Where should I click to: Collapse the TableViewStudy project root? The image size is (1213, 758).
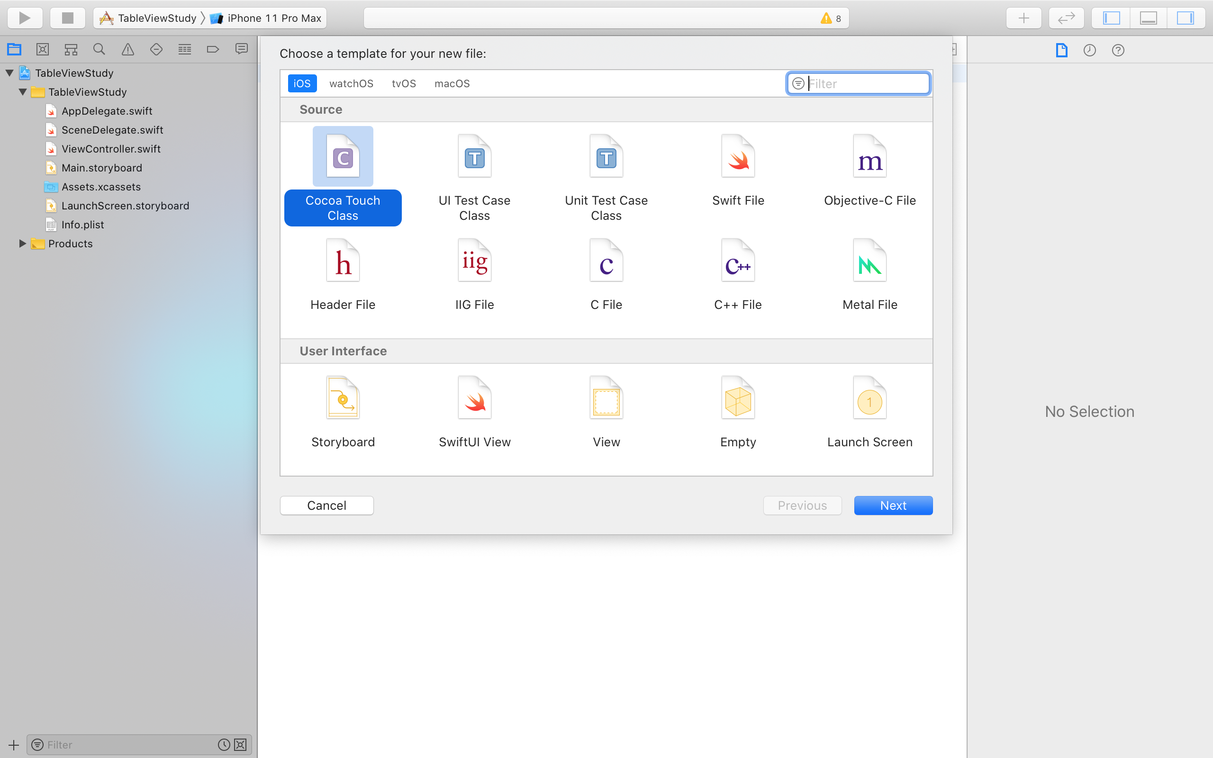[x=9, y=72]
